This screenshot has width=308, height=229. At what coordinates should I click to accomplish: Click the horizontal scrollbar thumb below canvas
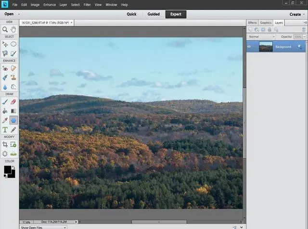tap(159, 222)
